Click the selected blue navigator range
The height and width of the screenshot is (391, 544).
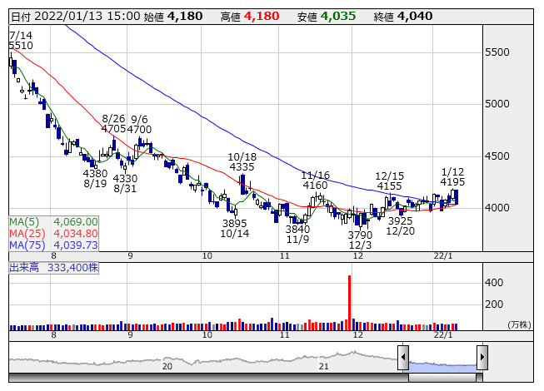(442, 366)
